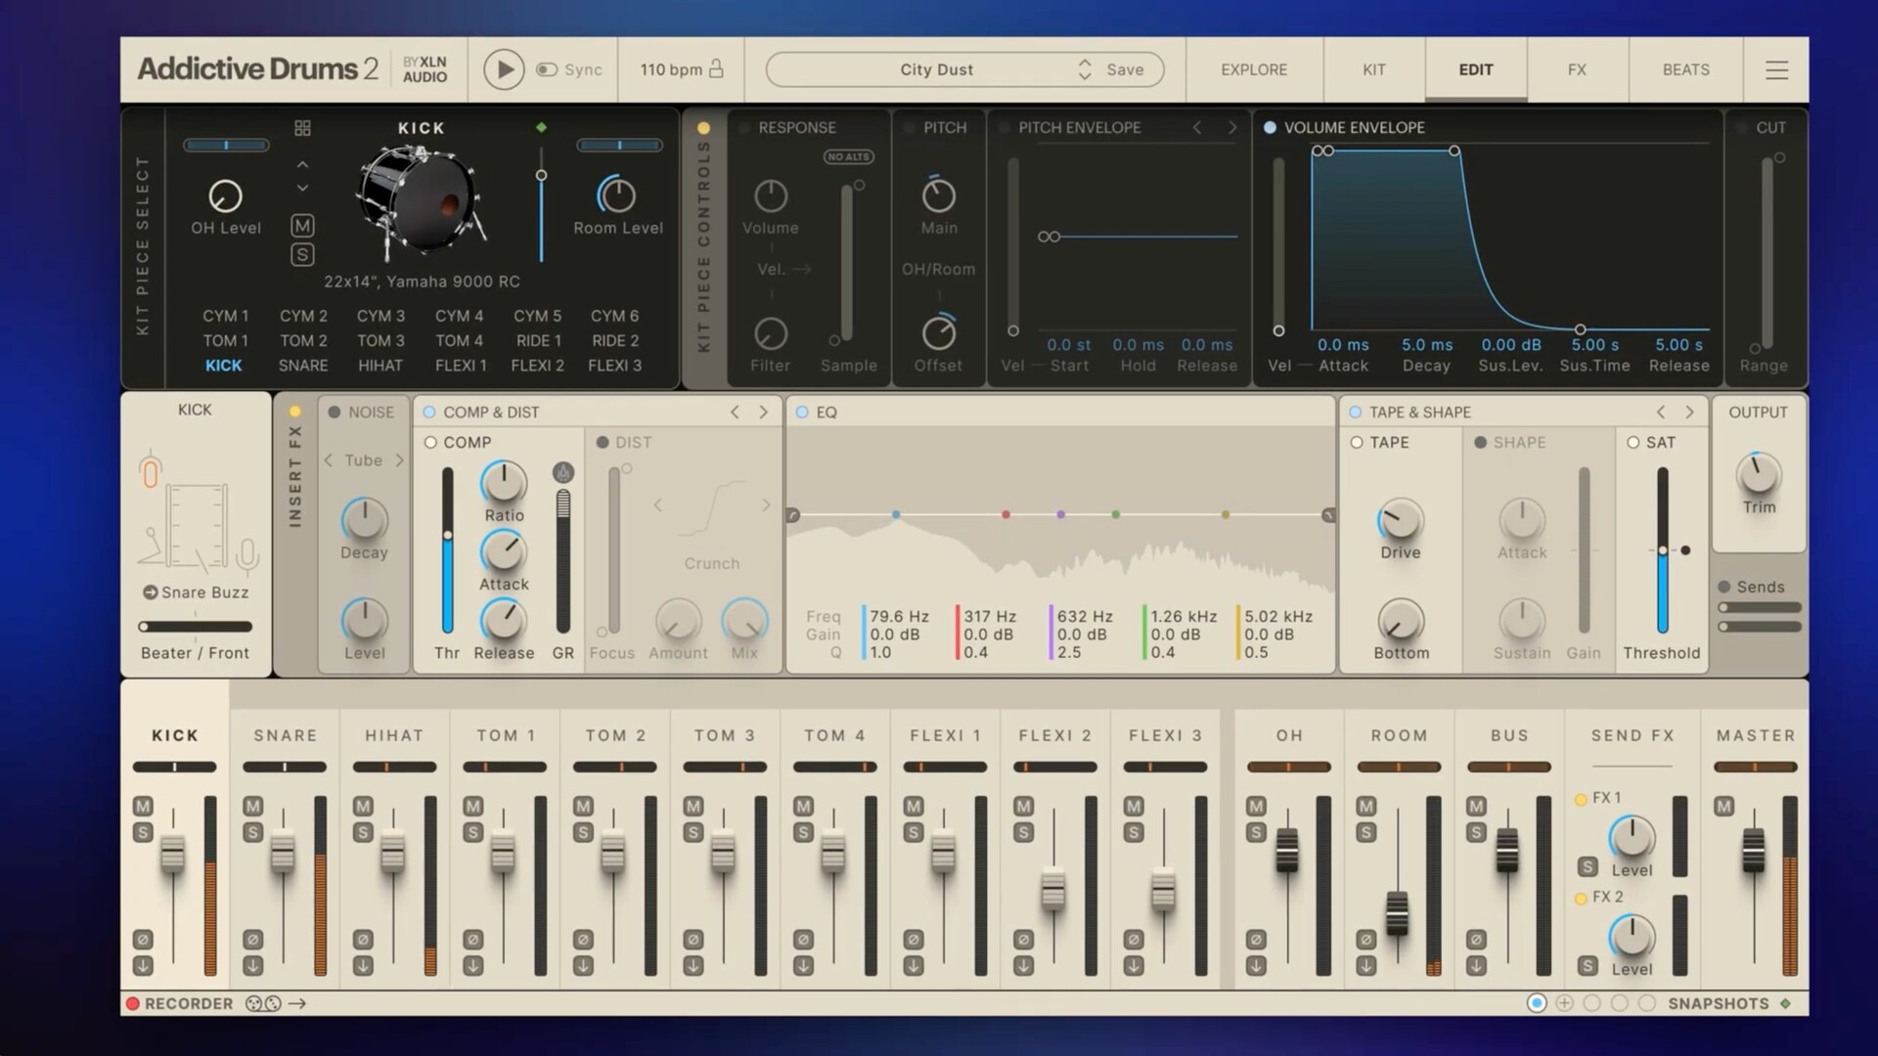Save the current preset
The height and width of the screenshot is (1056, 1878).
coord(1125,69)
